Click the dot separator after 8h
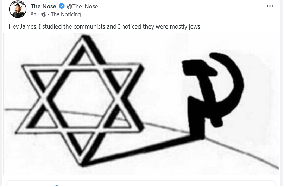 pos(39,15)
